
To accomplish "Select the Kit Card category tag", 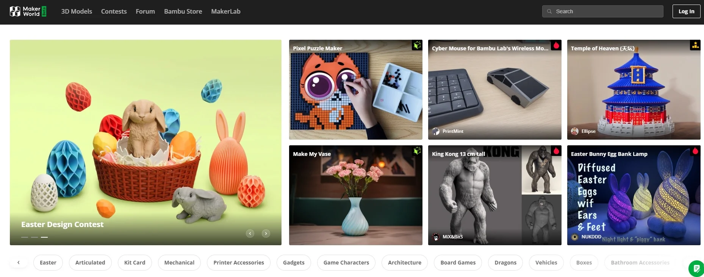I will (x=135, y=263).
